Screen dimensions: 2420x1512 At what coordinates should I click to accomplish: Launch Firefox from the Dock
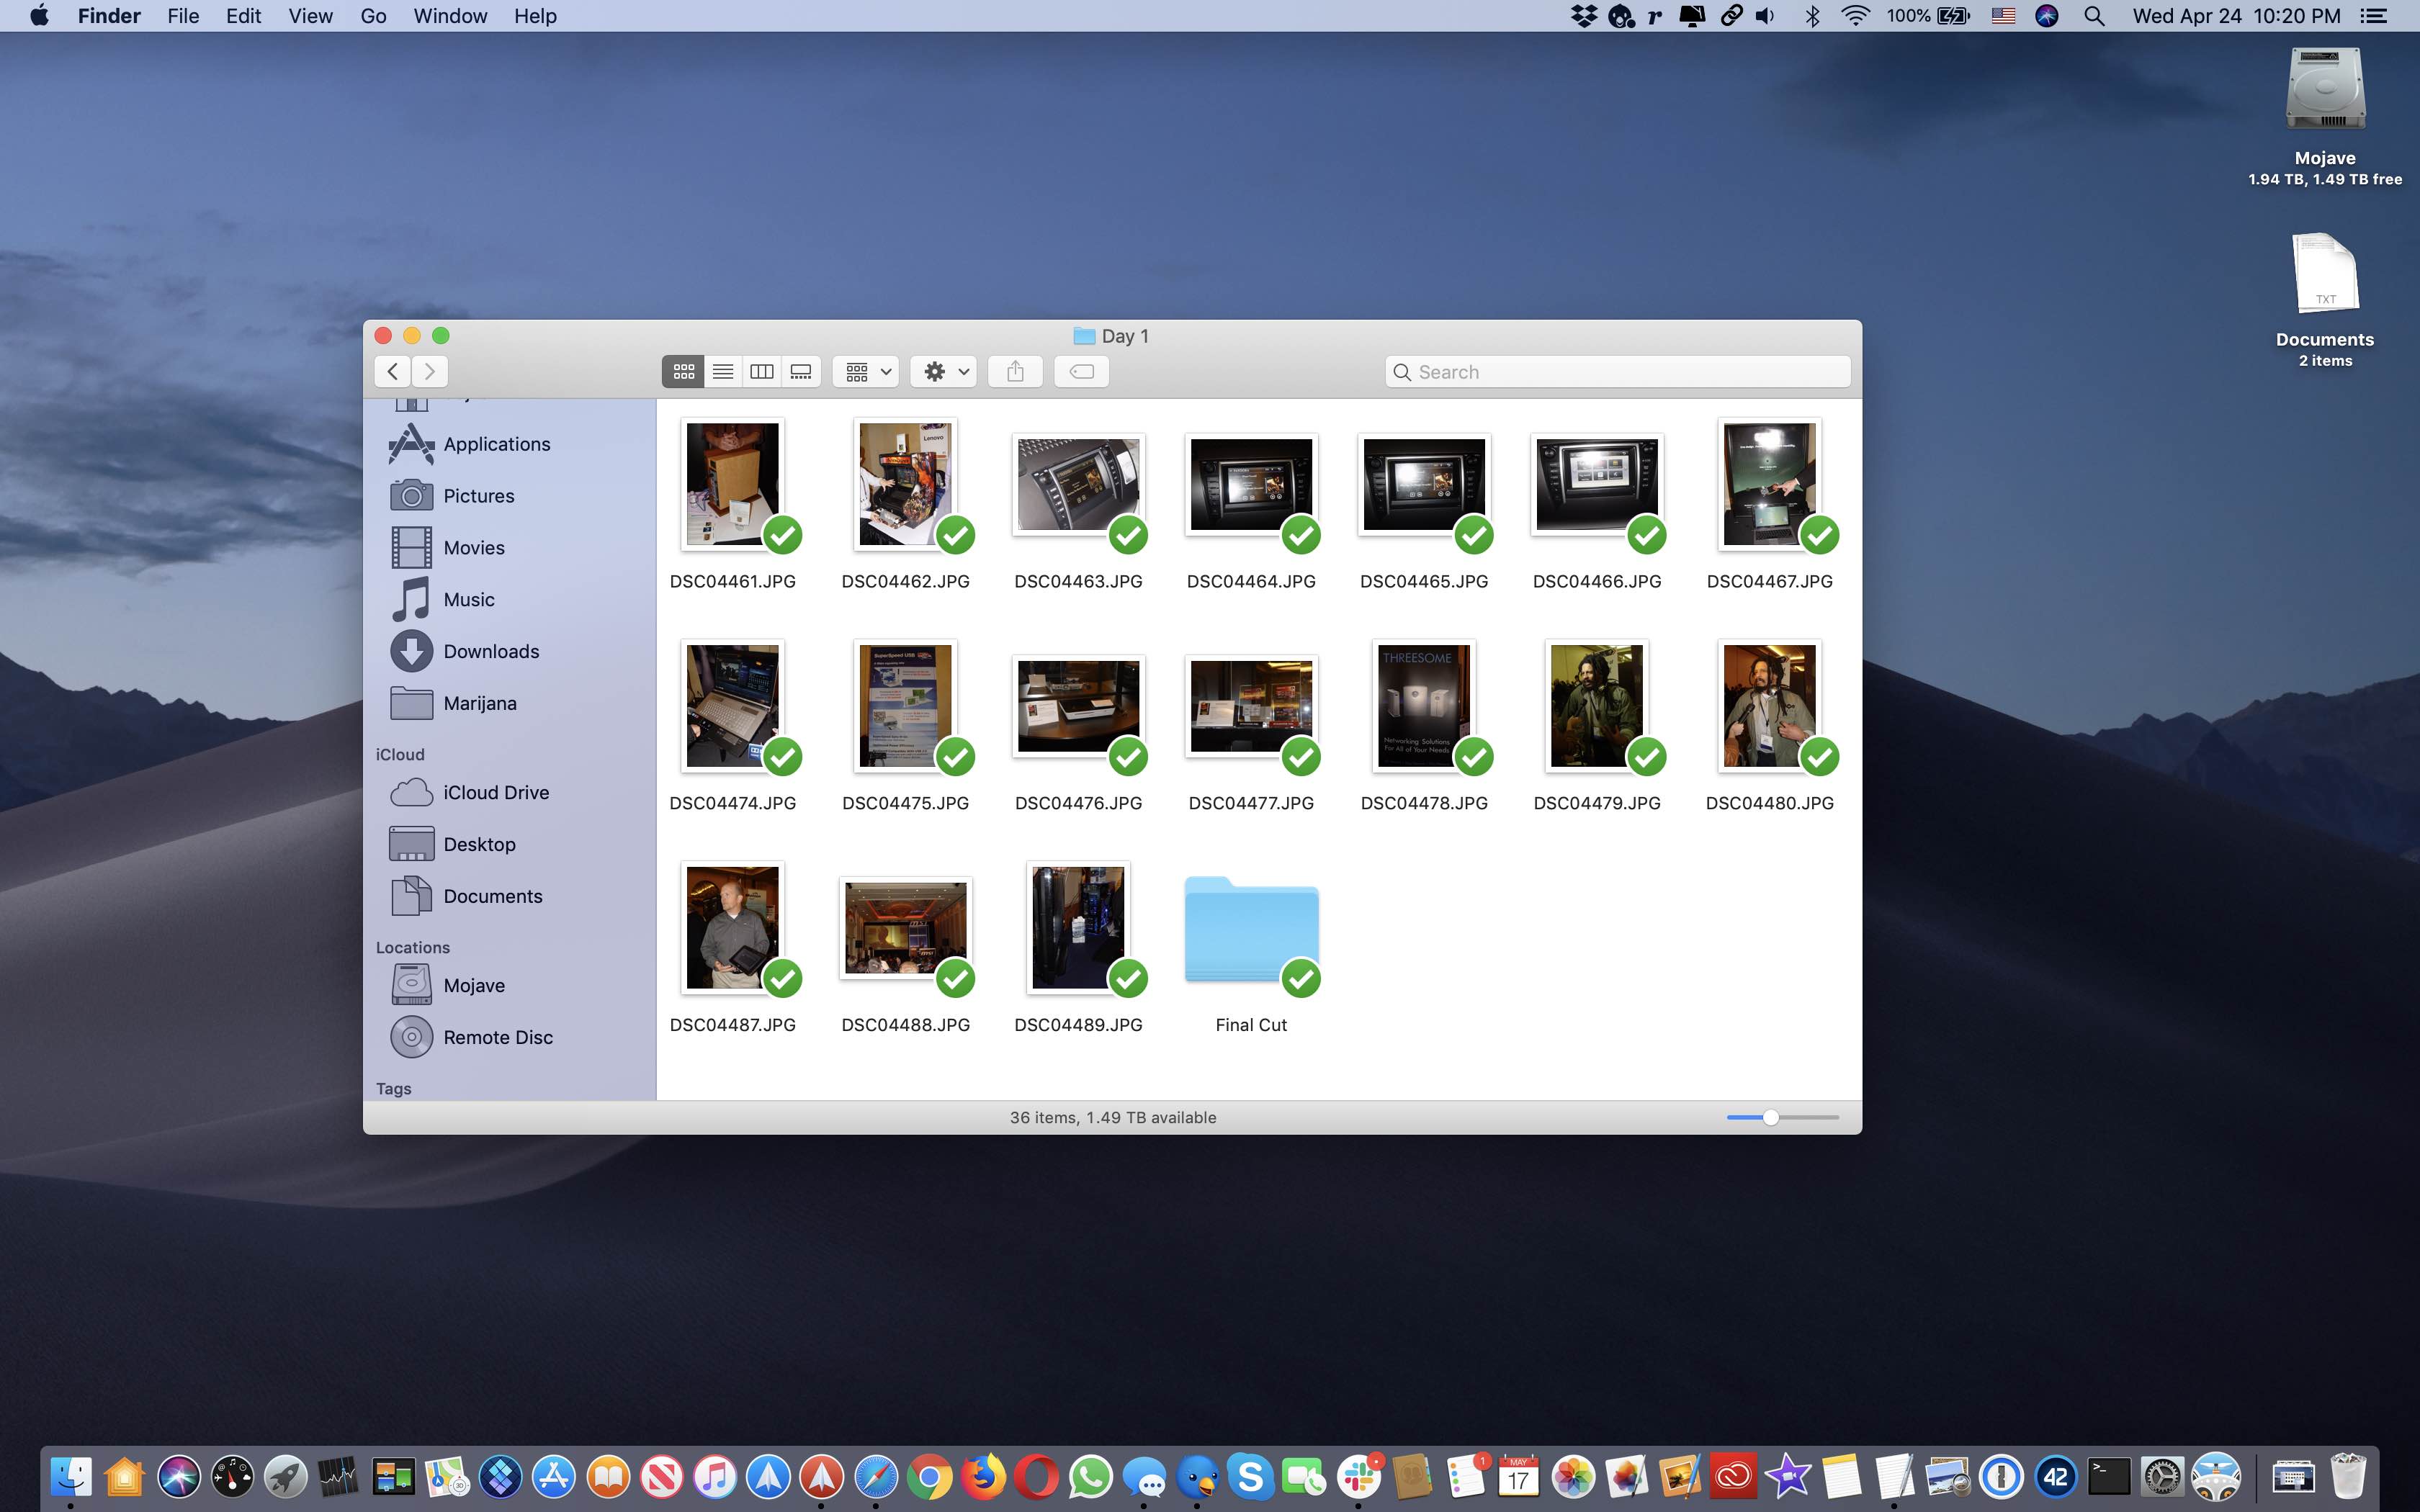(x=984, y=1476)
